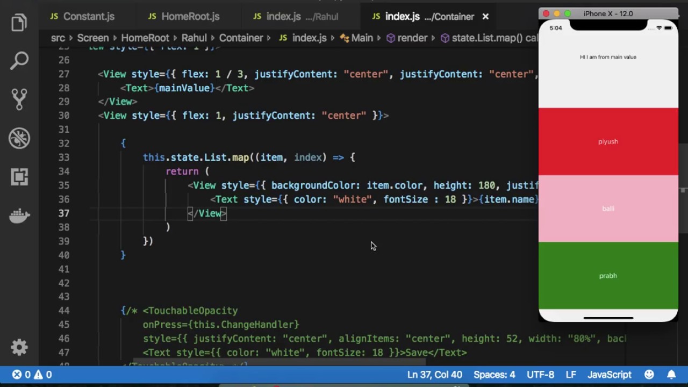This screenshot has width=688, height=387.
Task: Select Container in the breadcrumb
Action: click(241, 38)
